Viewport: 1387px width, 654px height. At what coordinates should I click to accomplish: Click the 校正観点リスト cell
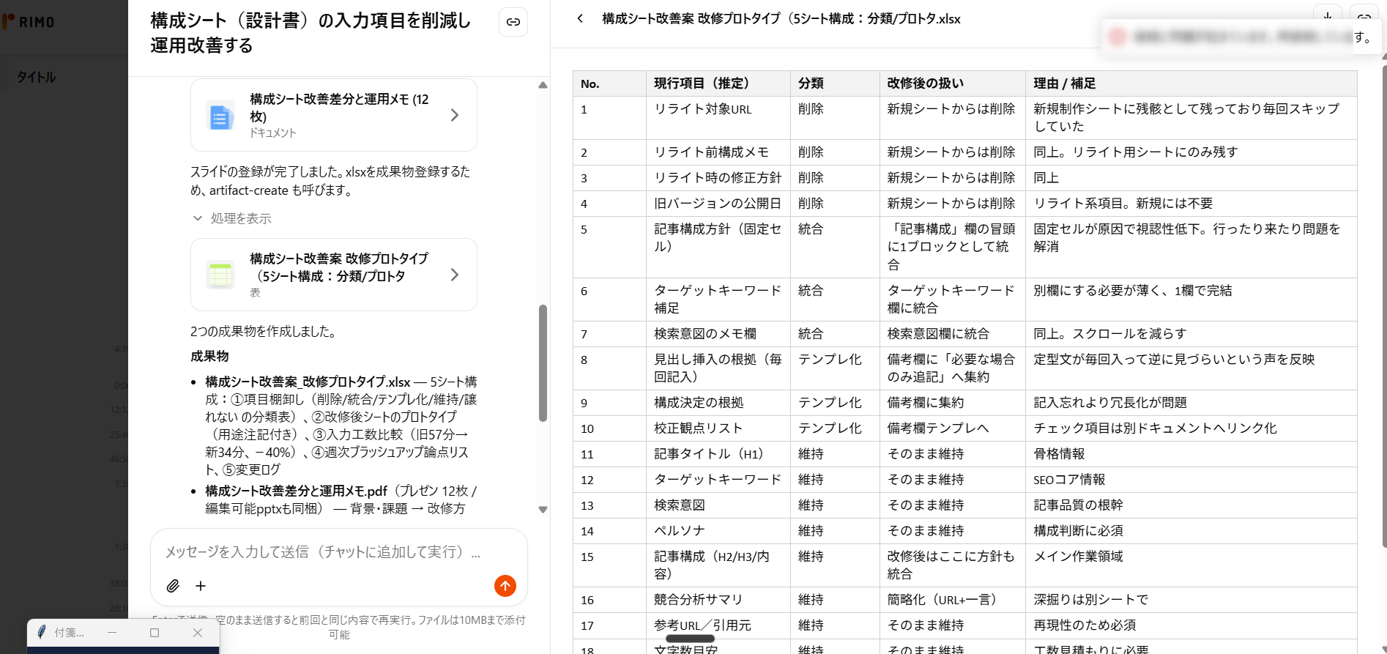(718, 428)
